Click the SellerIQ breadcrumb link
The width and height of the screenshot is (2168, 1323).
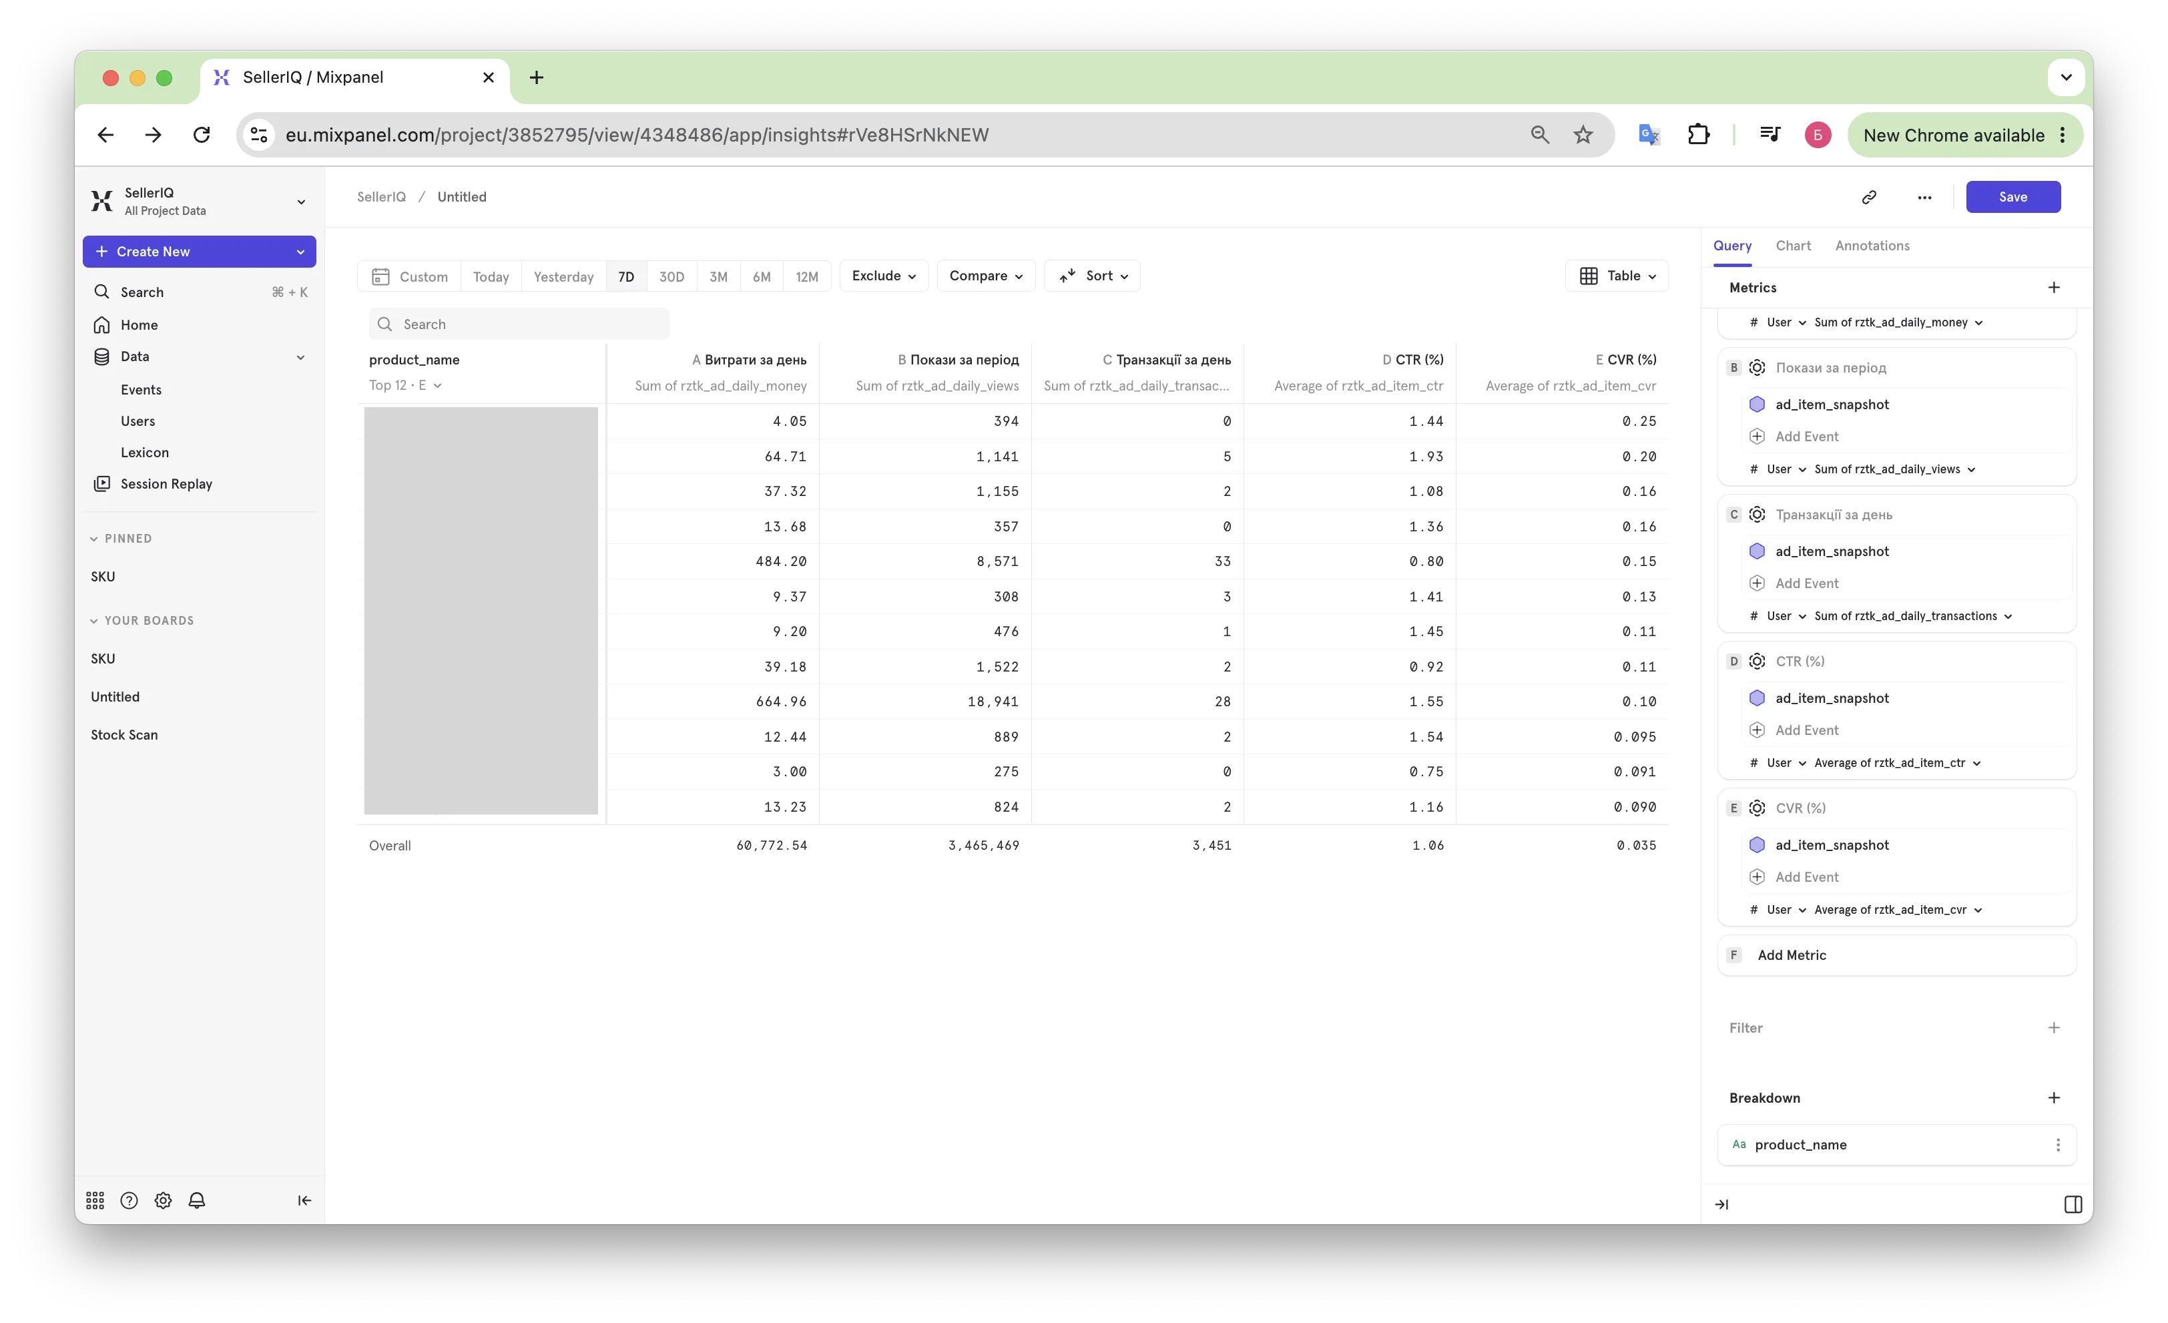[x=381, y=197]
